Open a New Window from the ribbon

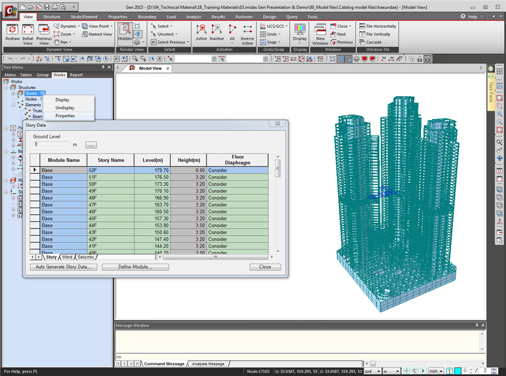point(320,30)
